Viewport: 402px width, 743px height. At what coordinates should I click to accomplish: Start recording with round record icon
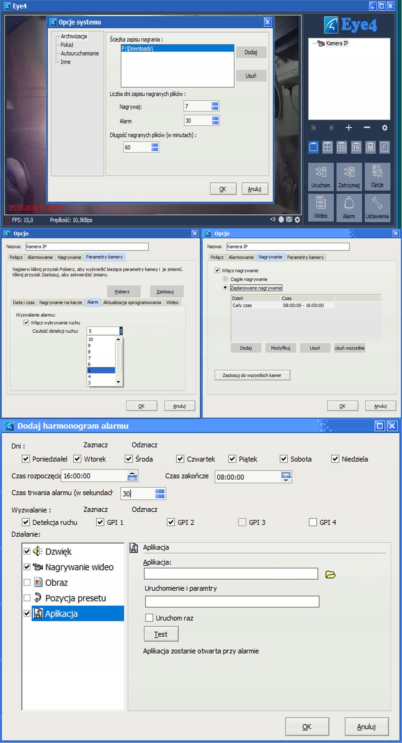tap(281, 220)
